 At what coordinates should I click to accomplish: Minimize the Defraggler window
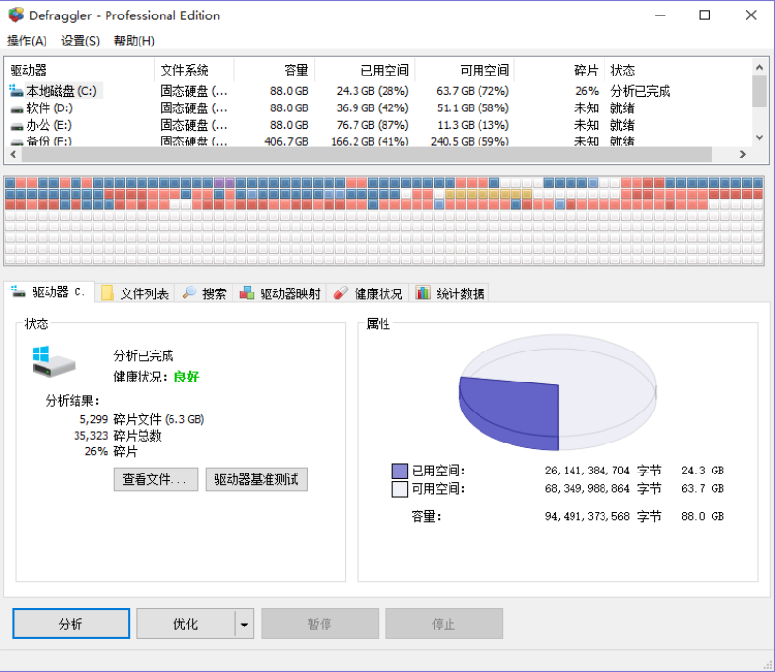tap(660, 15)
